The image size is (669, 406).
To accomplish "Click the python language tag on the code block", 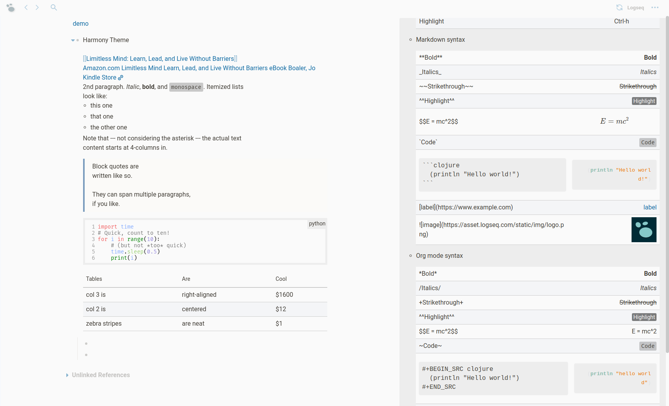I will (317, 223).
